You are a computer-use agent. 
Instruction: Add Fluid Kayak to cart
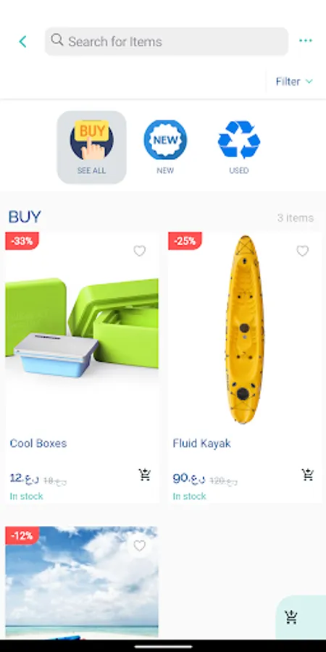pyautogui.click(x=308, y=475)
